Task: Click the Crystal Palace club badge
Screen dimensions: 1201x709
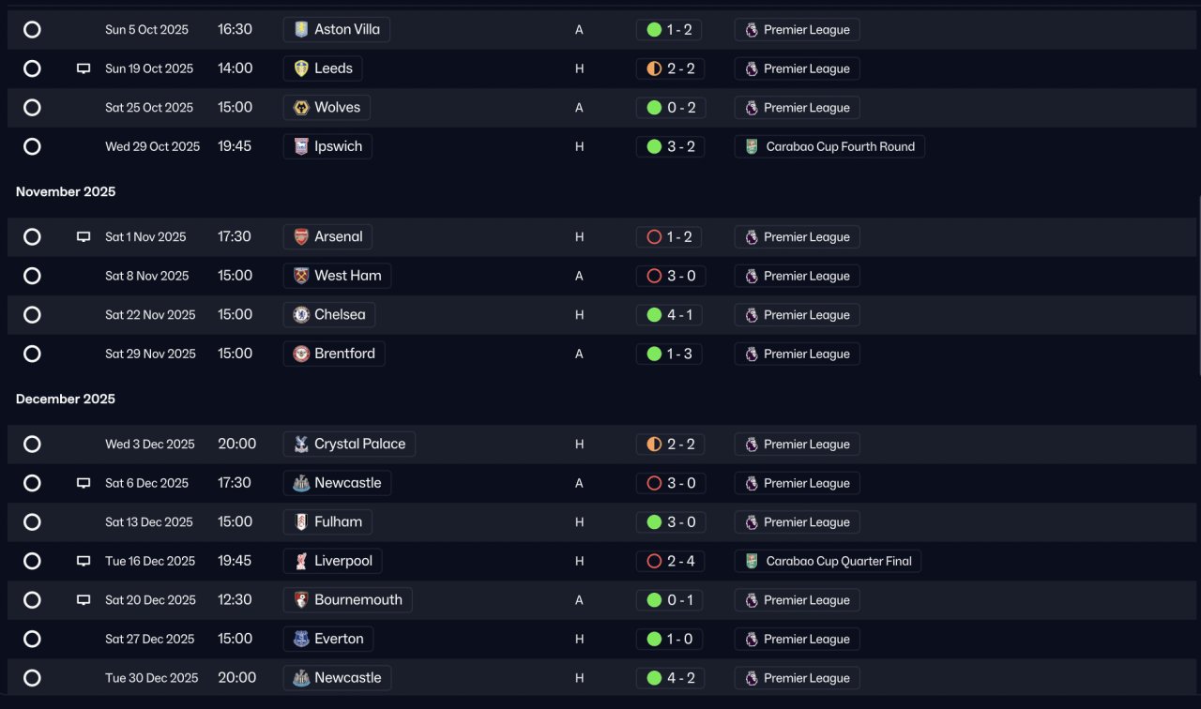Action: [x=301, y=445]
